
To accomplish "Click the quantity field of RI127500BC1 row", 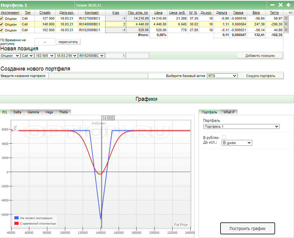I will click(x=116, y=18).
